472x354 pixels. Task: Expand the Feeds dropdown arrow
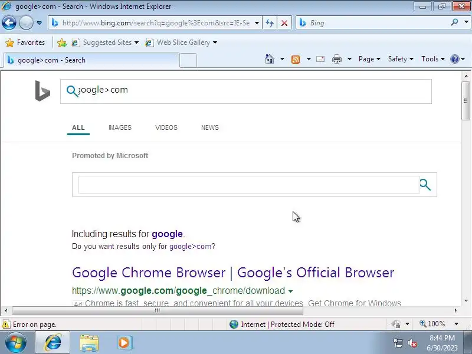point(309,59)
